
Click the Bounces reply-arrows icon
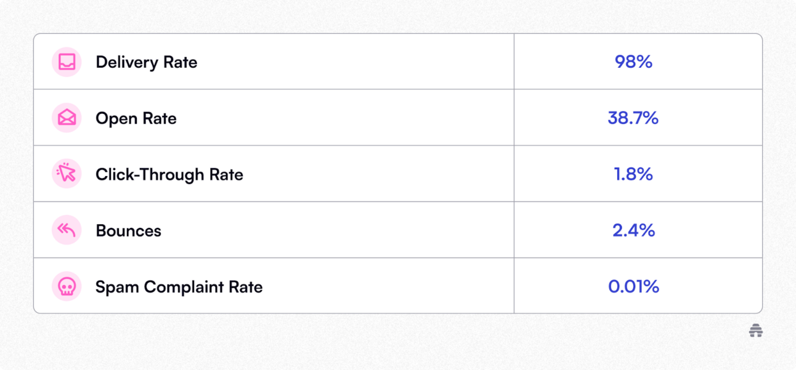pos(67,230)
